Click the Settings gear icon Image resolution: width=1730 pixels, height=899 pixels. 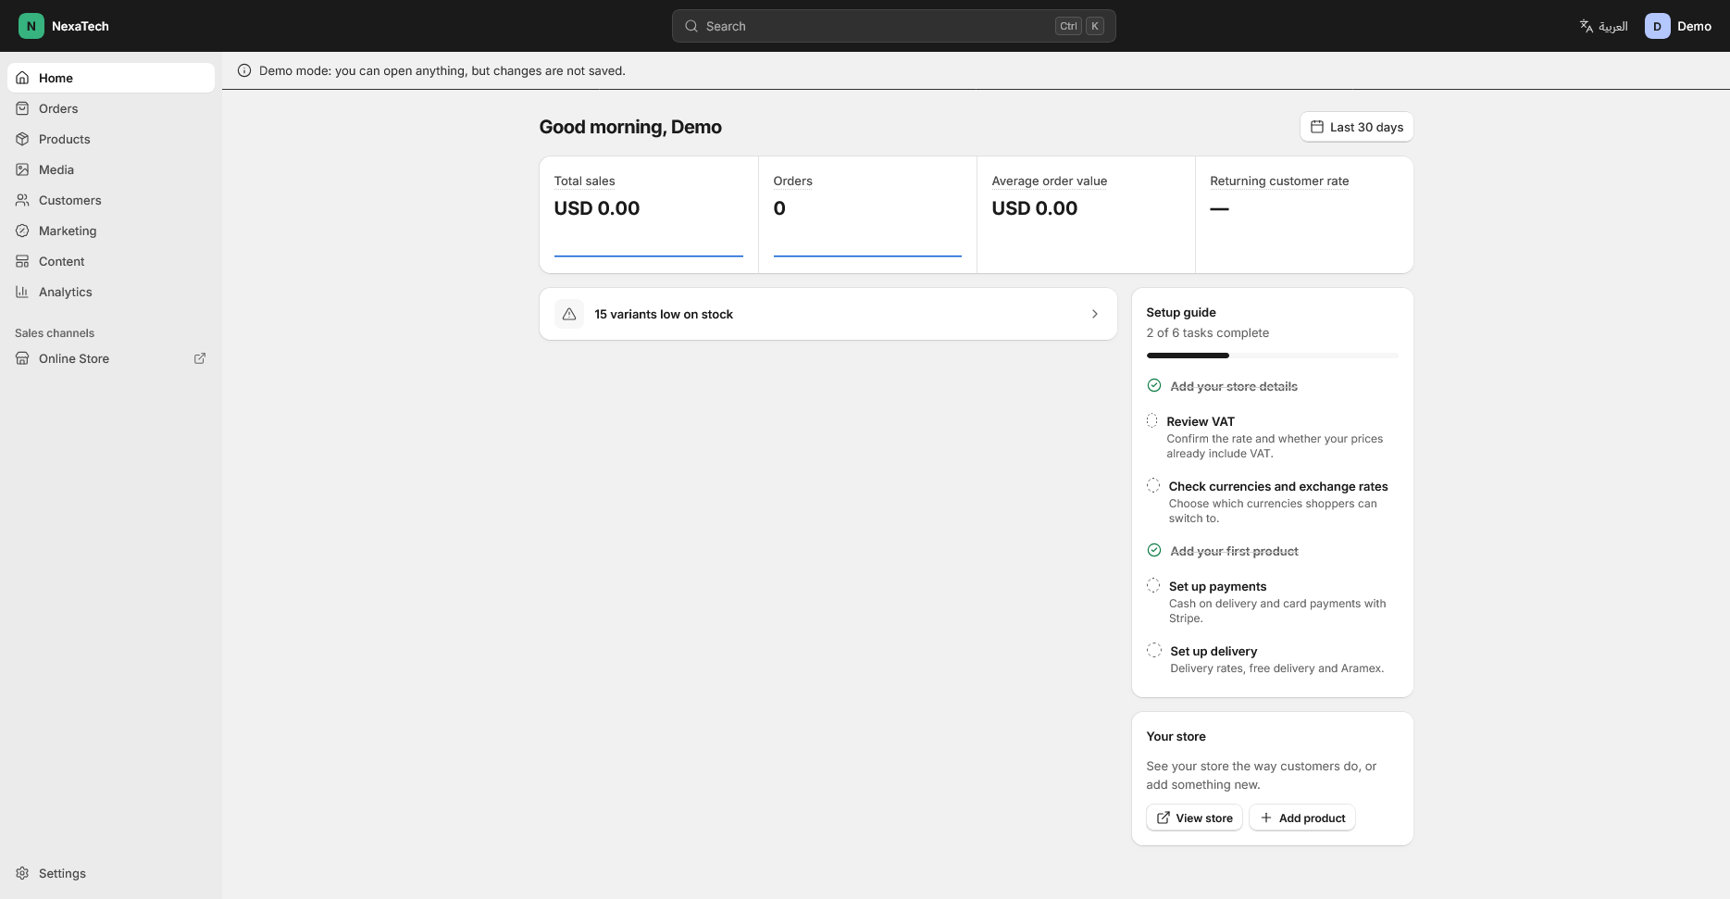(x=22, y=873)
